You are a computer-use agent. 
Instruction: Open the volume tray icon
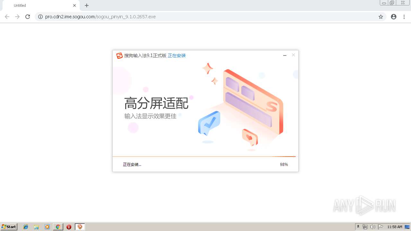point(373,227)
